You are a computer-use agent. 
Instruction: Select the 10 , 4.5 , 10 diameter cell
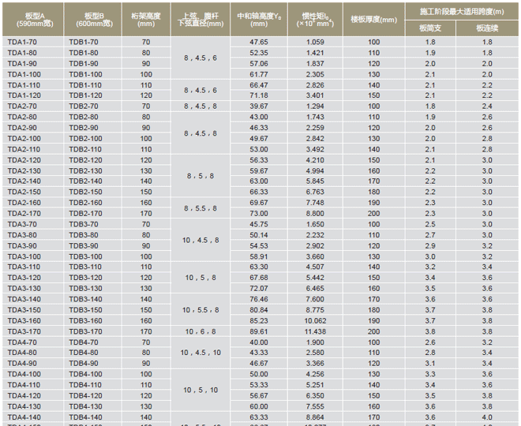coord(200,353)
